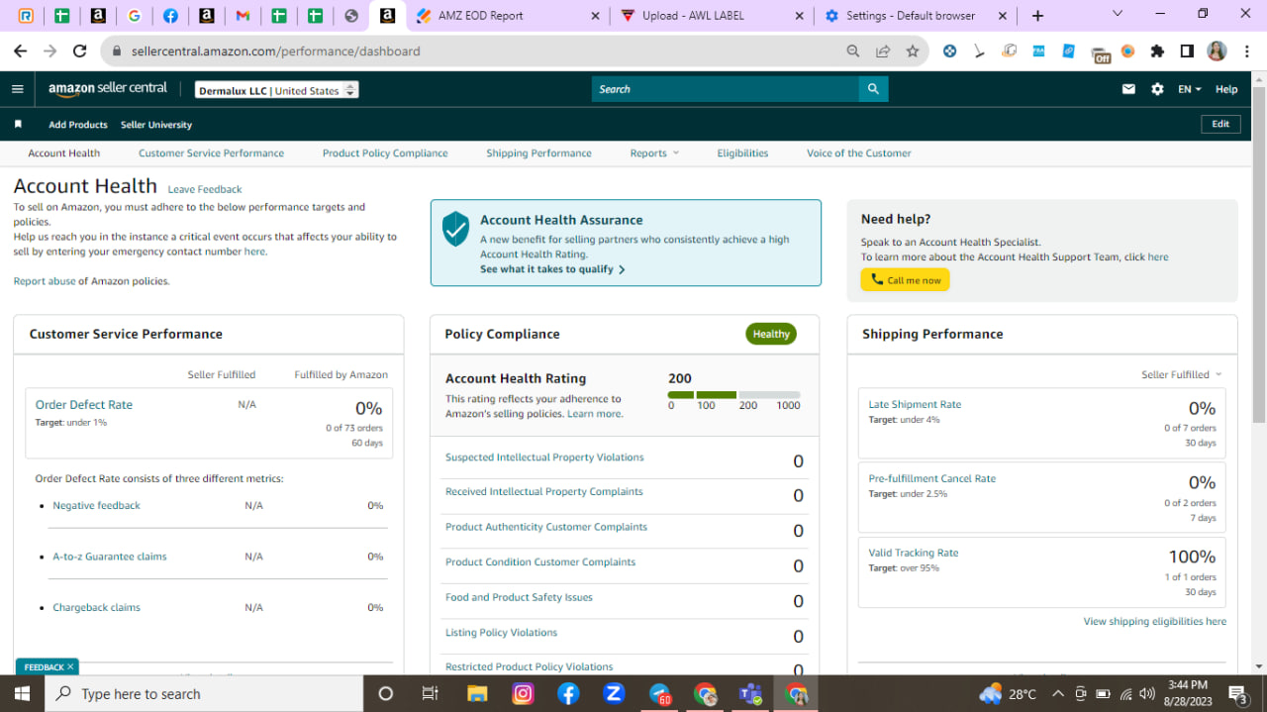Select the Account Health tab

[x=63, y=153]
